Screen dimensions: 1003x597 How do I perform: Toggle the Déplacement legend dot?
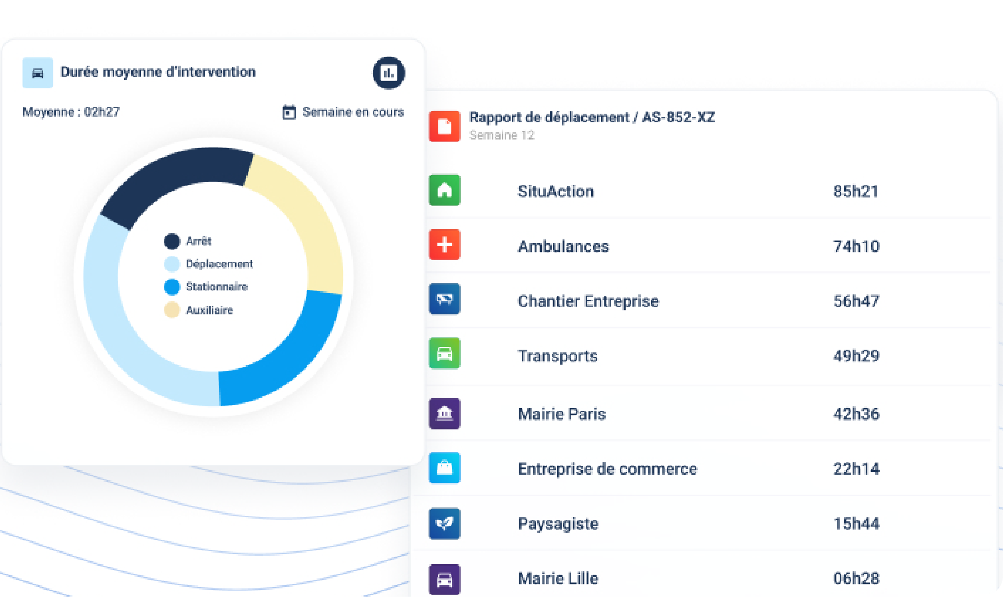click(172, 264)
